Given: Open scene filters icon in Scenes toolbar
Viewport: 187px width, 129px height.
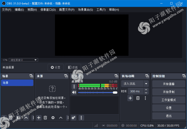Looking at the screenshot, I should (18, 118).
